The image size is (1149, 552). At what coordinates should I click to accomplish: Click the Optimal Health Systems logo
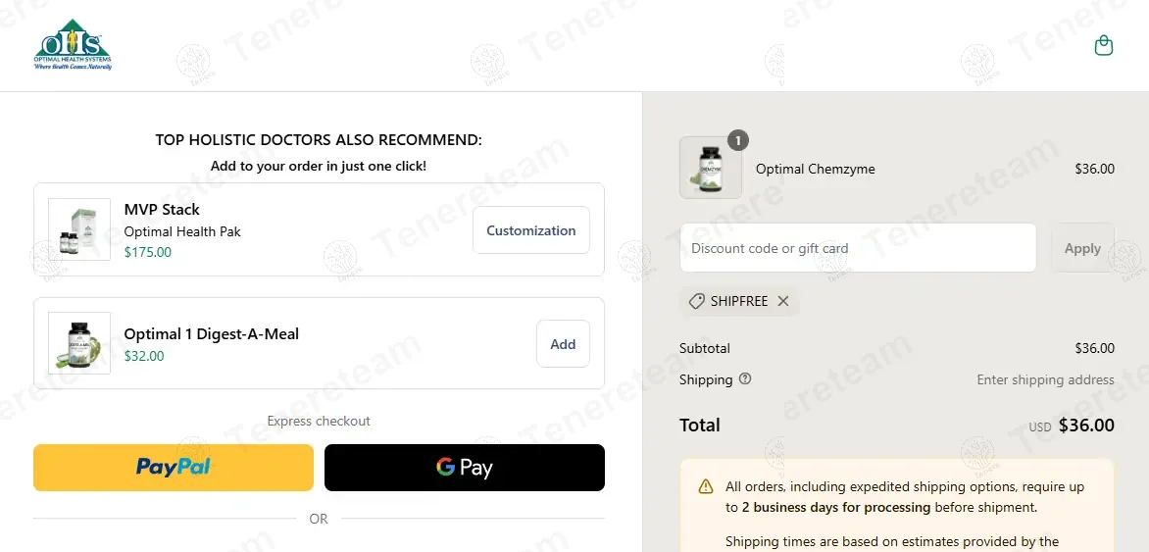tap(73, 45)
